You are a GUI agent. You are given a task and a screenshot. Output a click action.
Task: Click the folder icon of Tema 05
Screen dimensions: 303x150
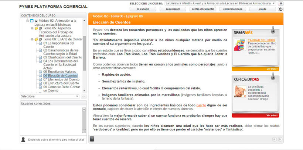click(x=36, y=28)
